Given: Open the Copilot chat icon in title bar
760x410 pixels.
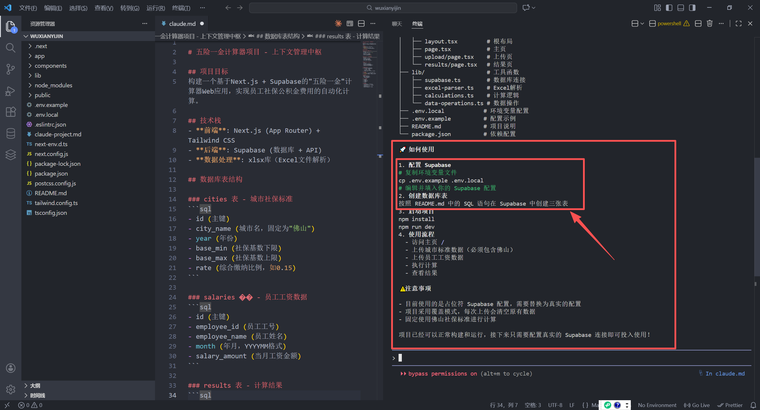Looking at the screenshot, I should (526, 8).
